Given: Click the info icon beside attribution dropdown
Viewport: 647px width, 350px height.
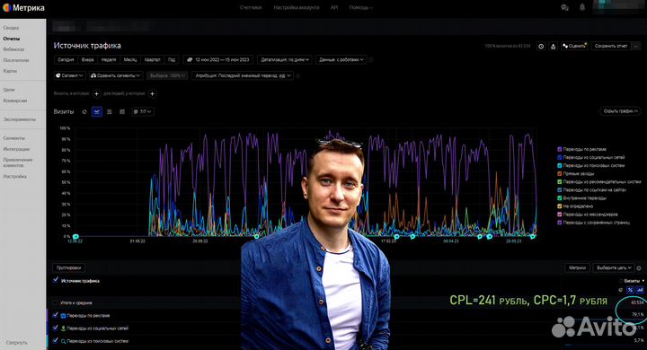Looking at the screenshot, I should click(x=298, y=76).
